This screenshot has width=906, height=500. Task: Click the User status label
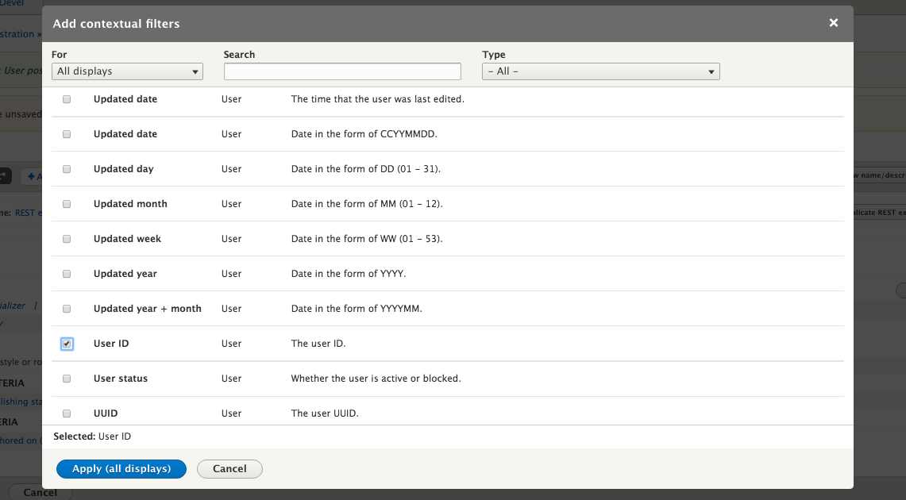pos(121,379)
